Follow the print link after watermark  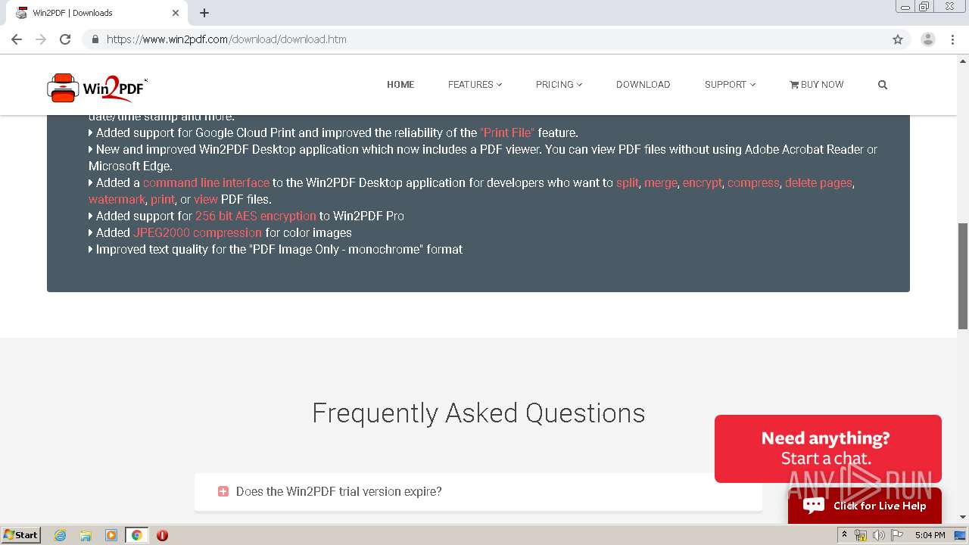click(x=162, y=199)
